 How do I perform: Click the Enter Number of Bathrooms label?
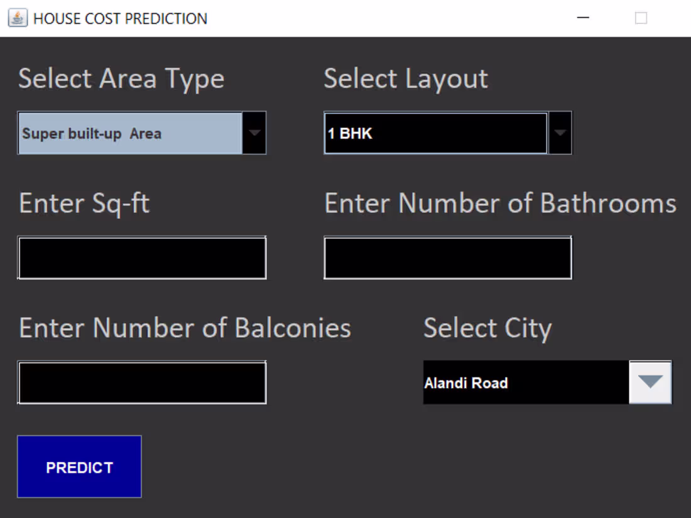(x=499, y=203)
